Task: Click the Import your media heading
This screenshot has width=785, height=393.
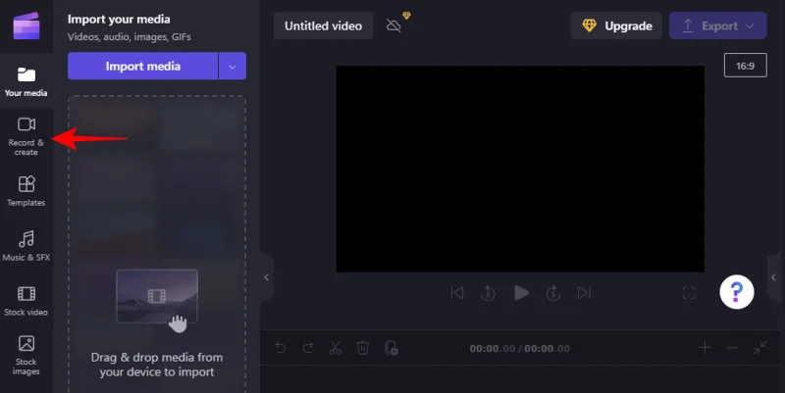Action: [x=119, y=19]
